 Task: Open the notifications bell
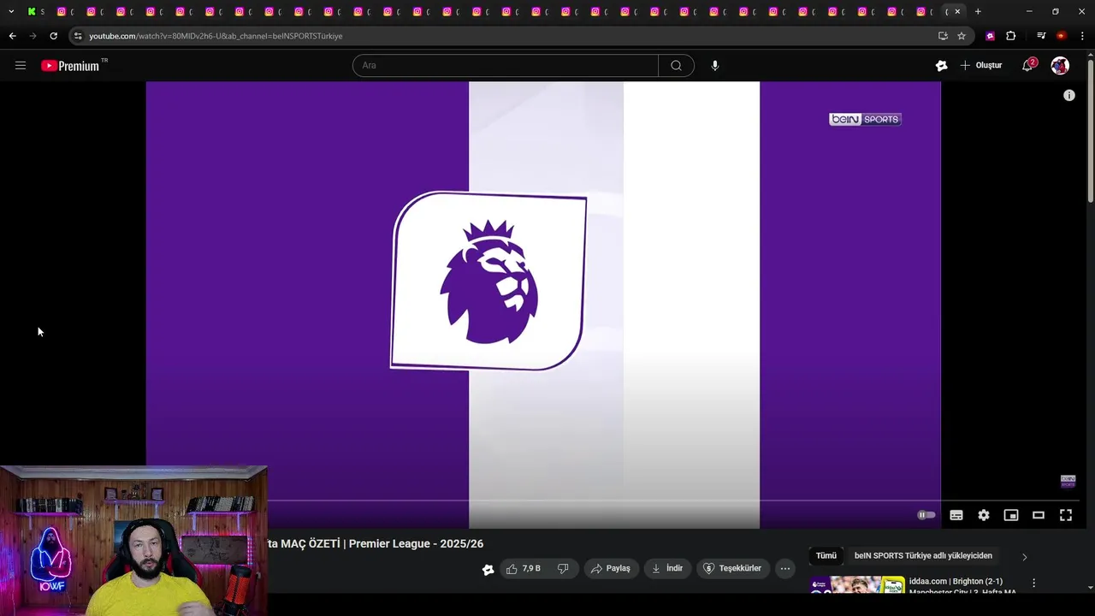(x=1028, y=65)
